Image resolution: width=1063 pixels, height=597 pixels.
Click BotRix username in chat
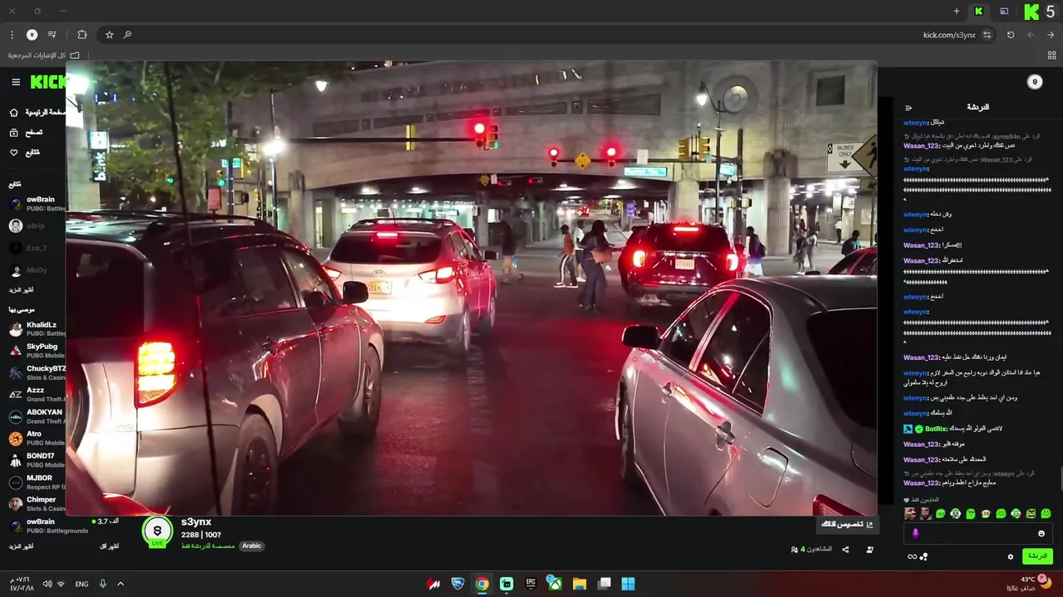click(x=936, y=429)
